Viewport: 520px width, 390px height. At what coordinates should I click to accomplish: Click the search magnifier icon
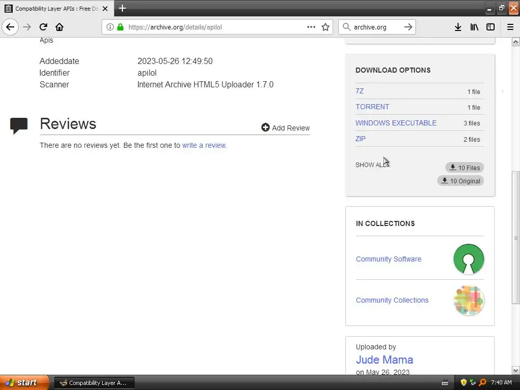click(x=346, y=27)
